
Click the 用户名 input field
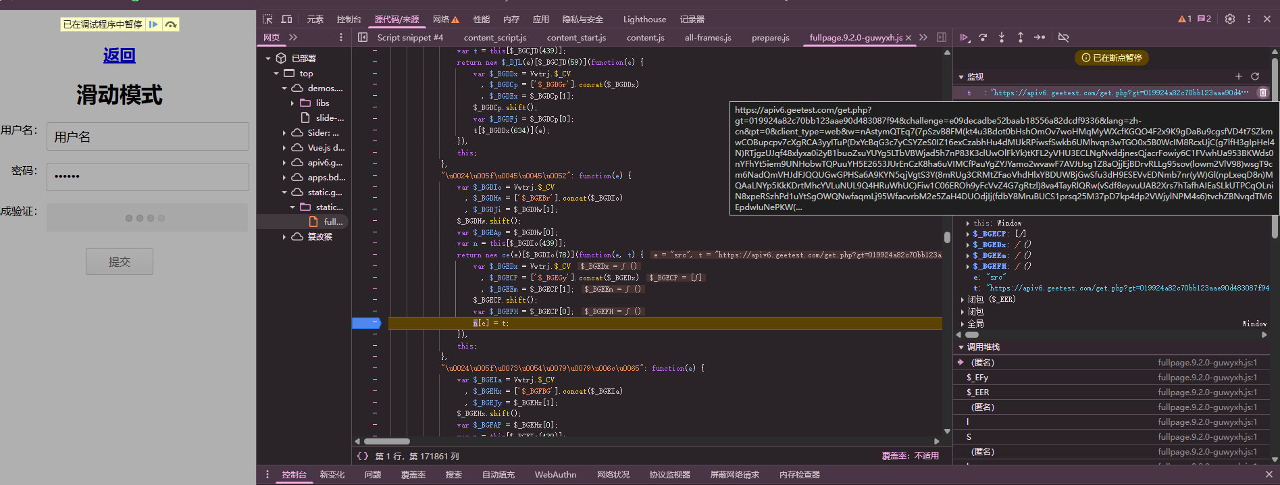point(148,136)
